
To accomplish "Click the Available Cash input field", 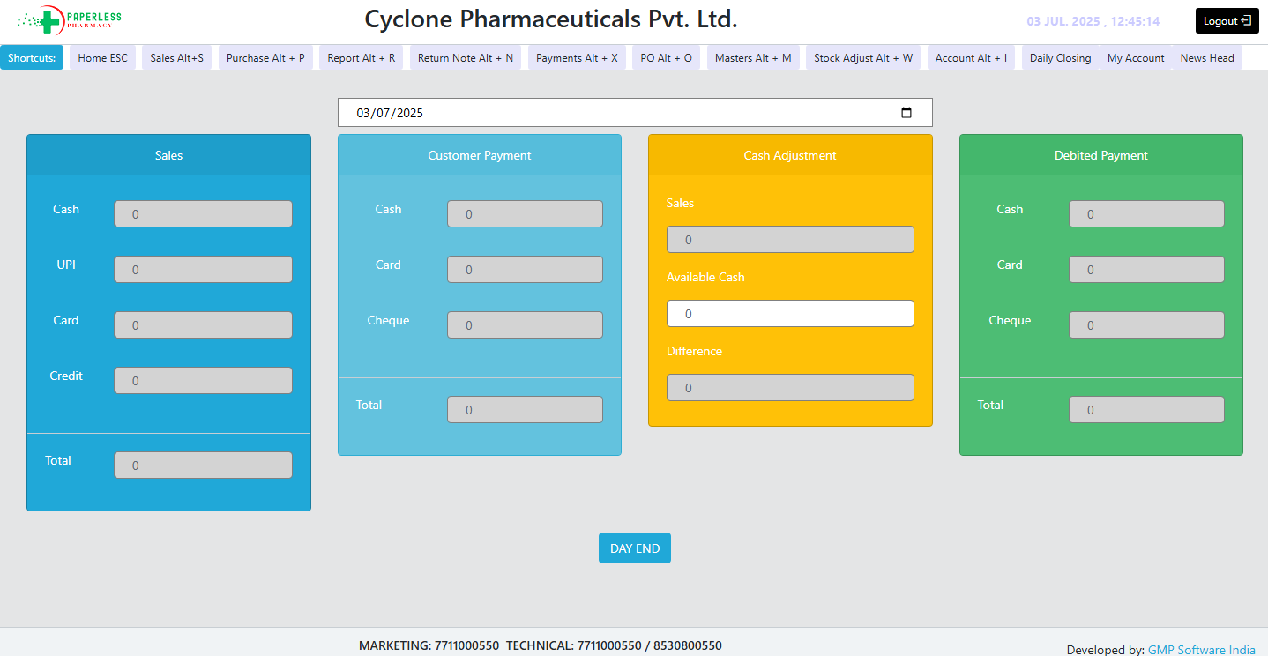I will point(790,314).
